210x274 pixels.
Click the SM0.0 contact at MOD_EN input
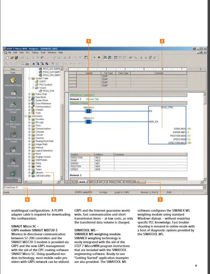(88, 122)
